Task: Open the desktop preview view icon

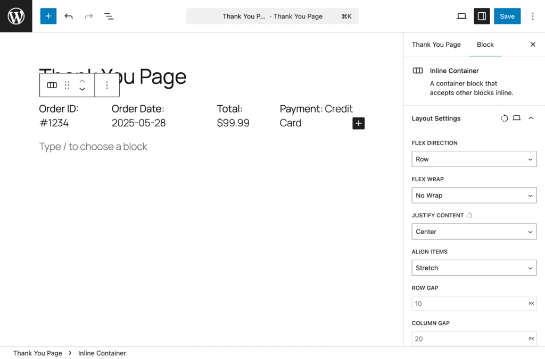Action: (461, 16)
